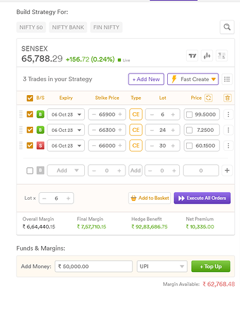Screen dimensions: 240x317
Task: Increase strike price 65900 with plus
Action: point(120,114)
